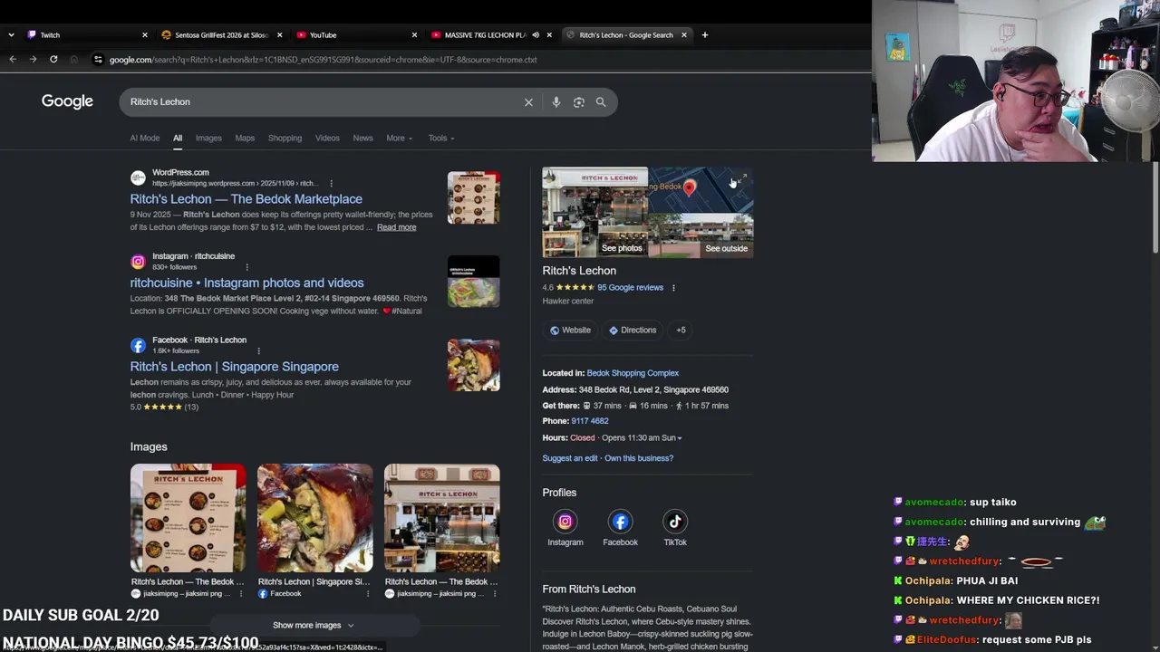Open more options for WordPress result
The image size is (1160, 652).
pos(331,183)
